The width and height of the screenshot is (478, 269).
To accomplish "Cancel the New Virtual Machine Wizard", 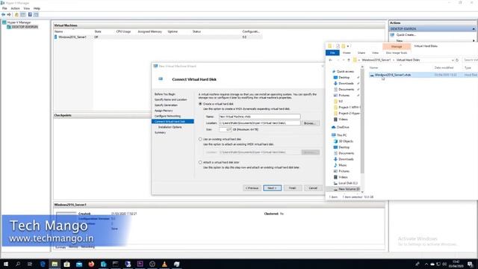I will tap(313, 188).
